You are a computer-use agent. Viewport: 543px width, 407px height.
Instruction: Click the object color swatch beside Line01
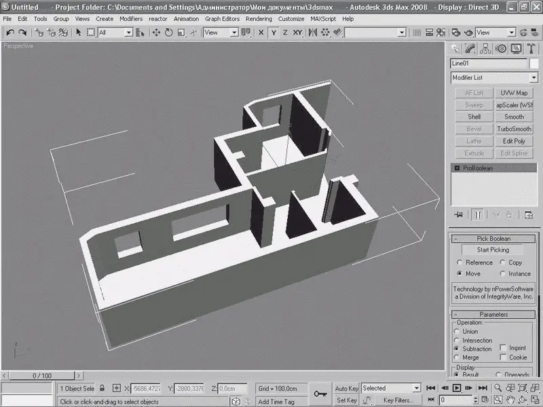[x=535, y=63]
